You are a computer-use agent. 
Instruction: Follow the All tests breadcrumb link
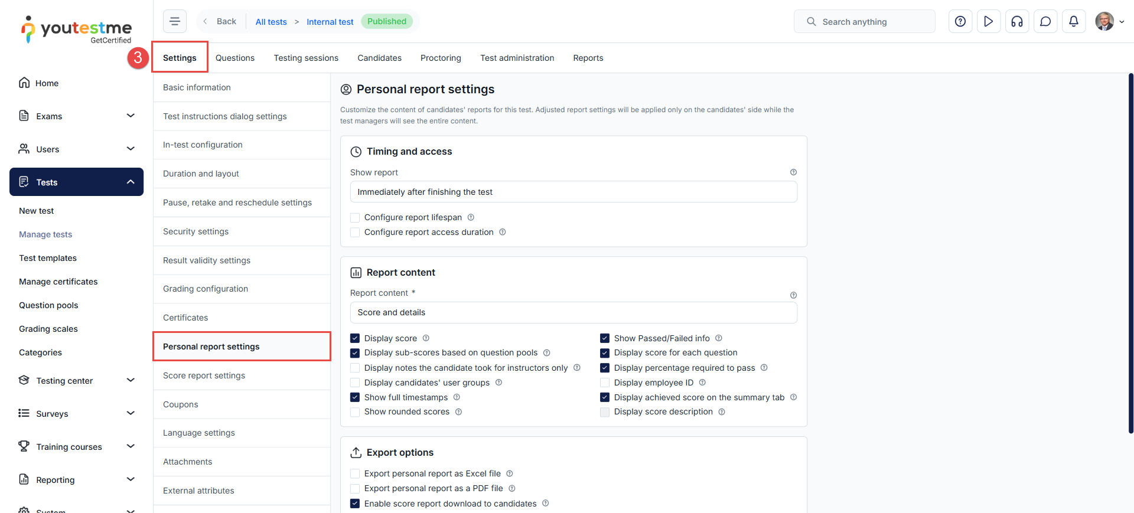pyautogui.click(x=271, y=22)
